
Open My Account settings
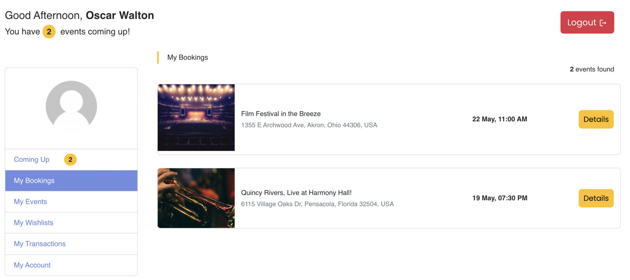[32, 265]
